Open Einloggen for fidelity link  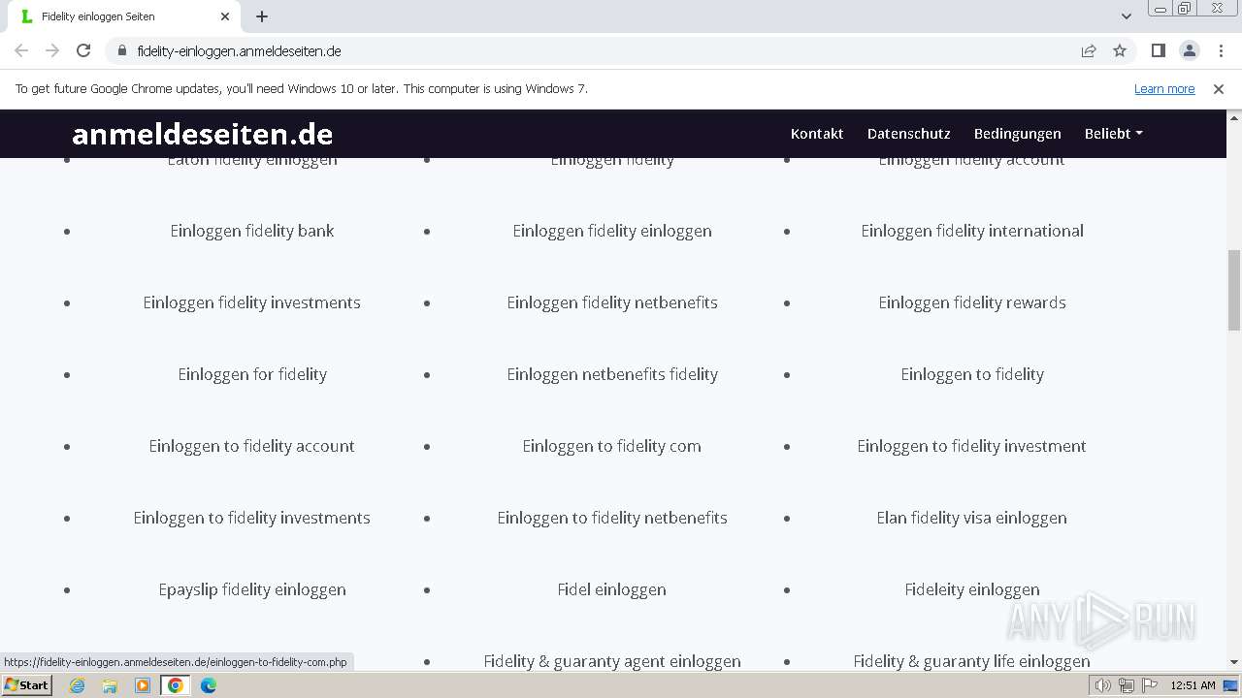252,374
